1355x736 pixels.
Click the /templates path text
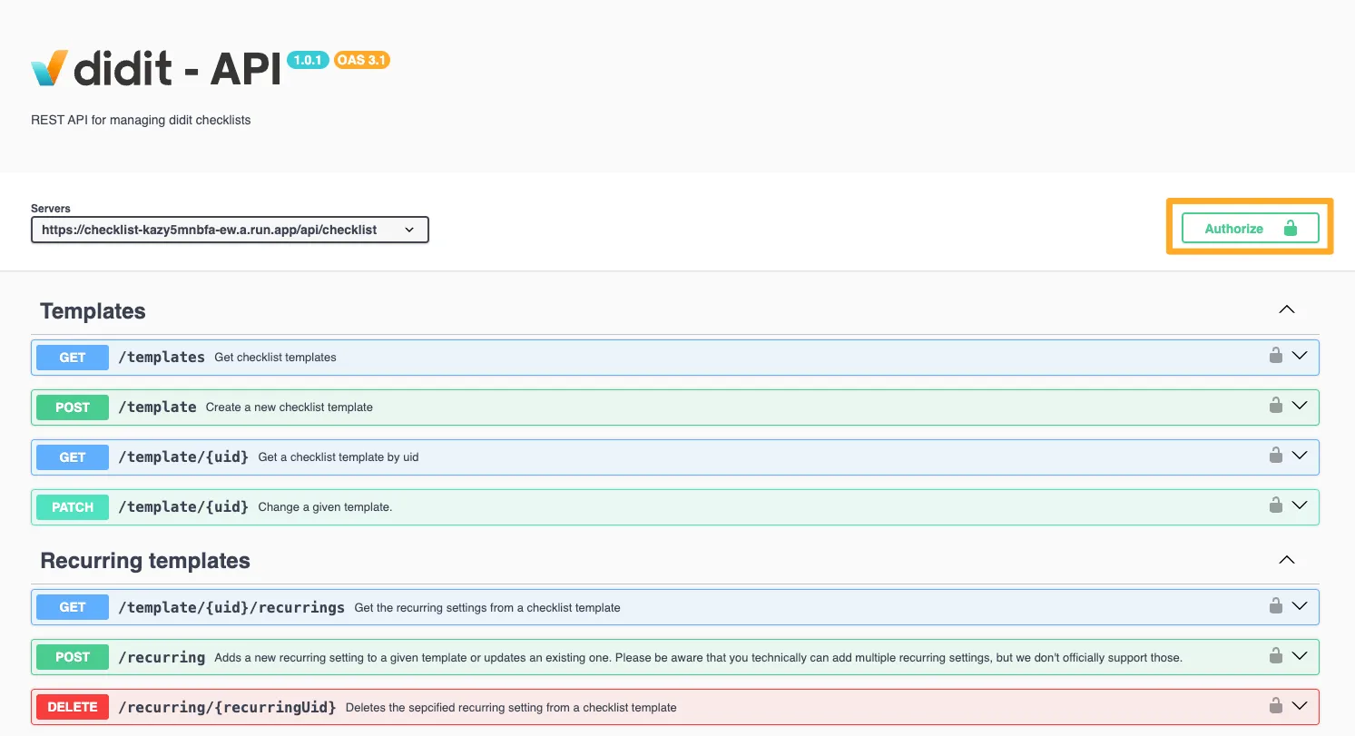(162, 358)
